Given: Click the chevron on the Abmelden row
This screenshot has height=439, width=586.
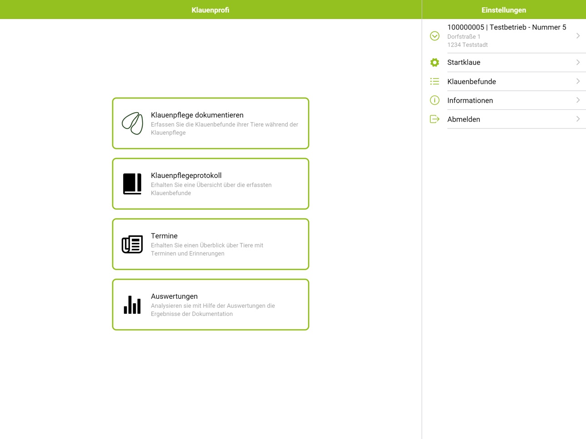Looking at the screenshot, I should pos(578,119).
